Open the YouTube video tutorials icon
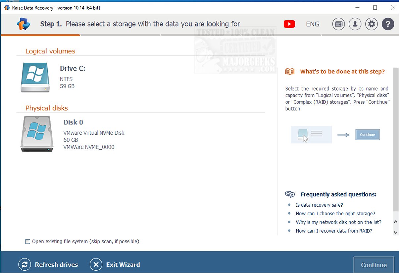Image resolution: width=399 pixels, height=273 pixels. click(289, 24)
